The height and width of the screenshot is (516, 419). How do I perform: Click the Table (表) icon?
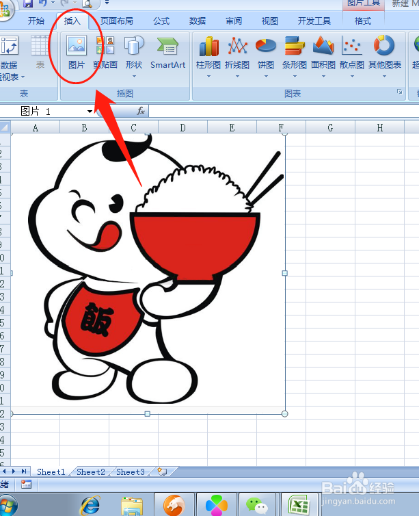coord(40,52)
